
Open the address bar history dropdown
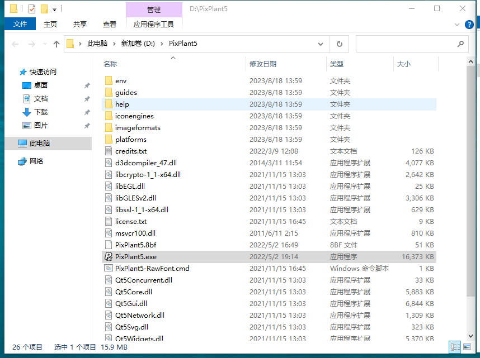321,44
